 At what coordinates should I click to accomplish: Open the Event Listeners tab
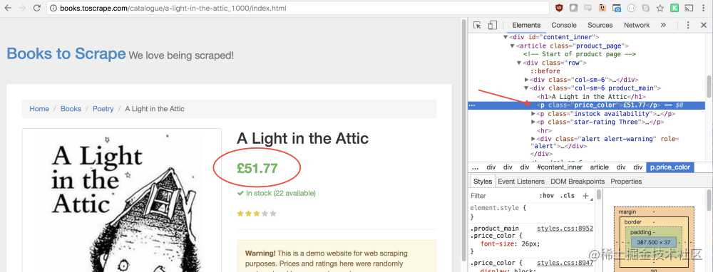coord(521,181)
